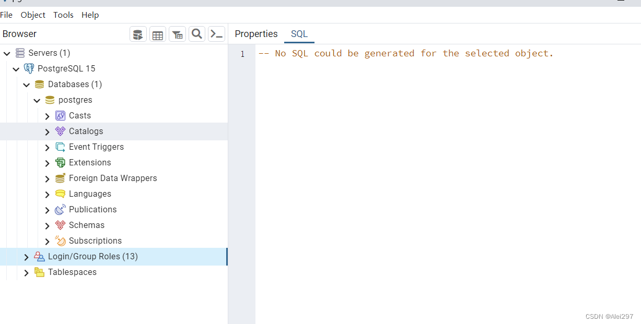Click the Login/Group Roles users icon
The width and height of the screenshot is (641, 324).
tap(40, 257)
